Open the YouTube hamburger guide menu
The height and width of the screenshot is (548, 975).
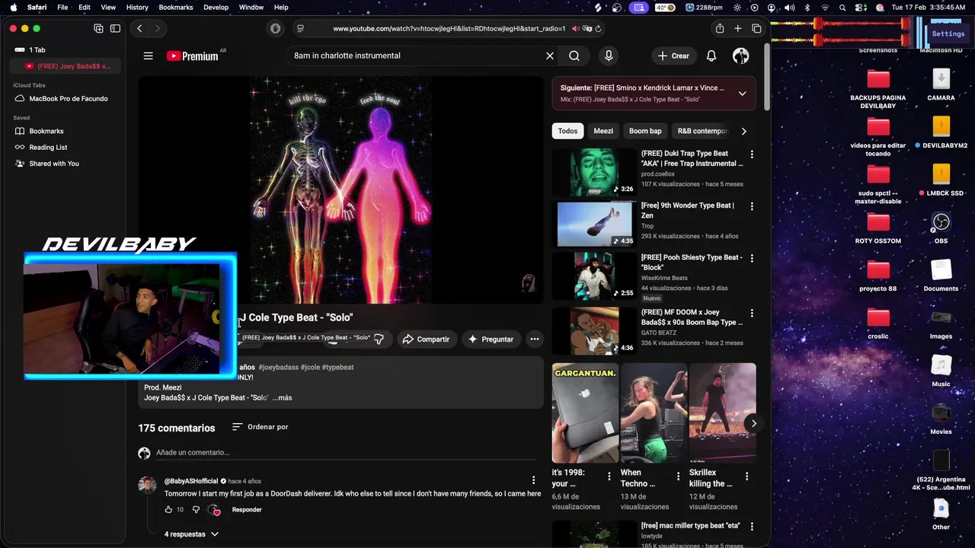(149, 56)
